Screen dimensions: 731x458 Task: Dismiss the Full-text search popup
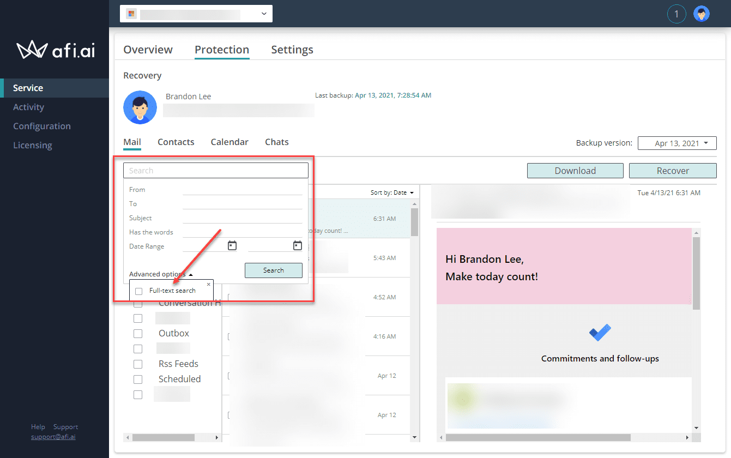pos(209,284)
